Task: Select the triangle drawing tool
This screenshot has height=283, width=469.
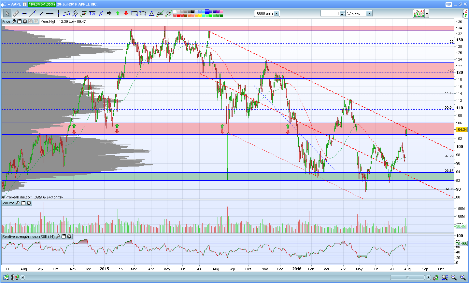Action: pyautogui.click(x=151, y=13)
